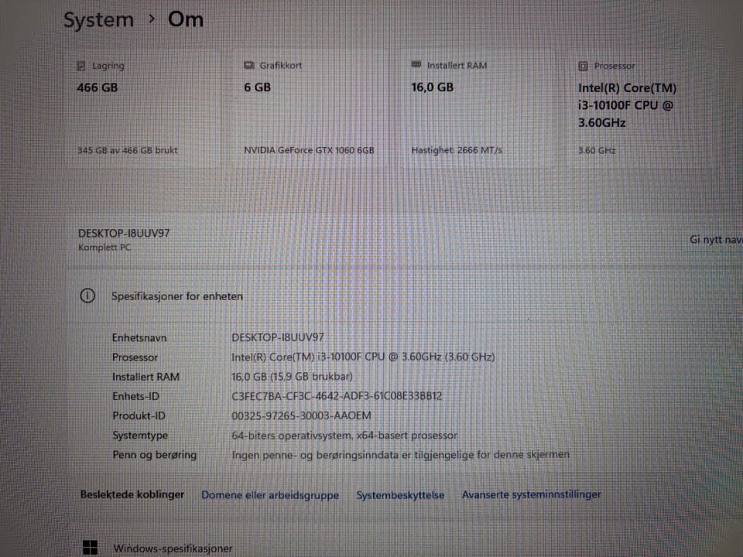The width and height of the screenshot is (743, 557).
Task: Click the Grafikkort graphics card icon
Action: pyautogui.click(x=248, y=65)
